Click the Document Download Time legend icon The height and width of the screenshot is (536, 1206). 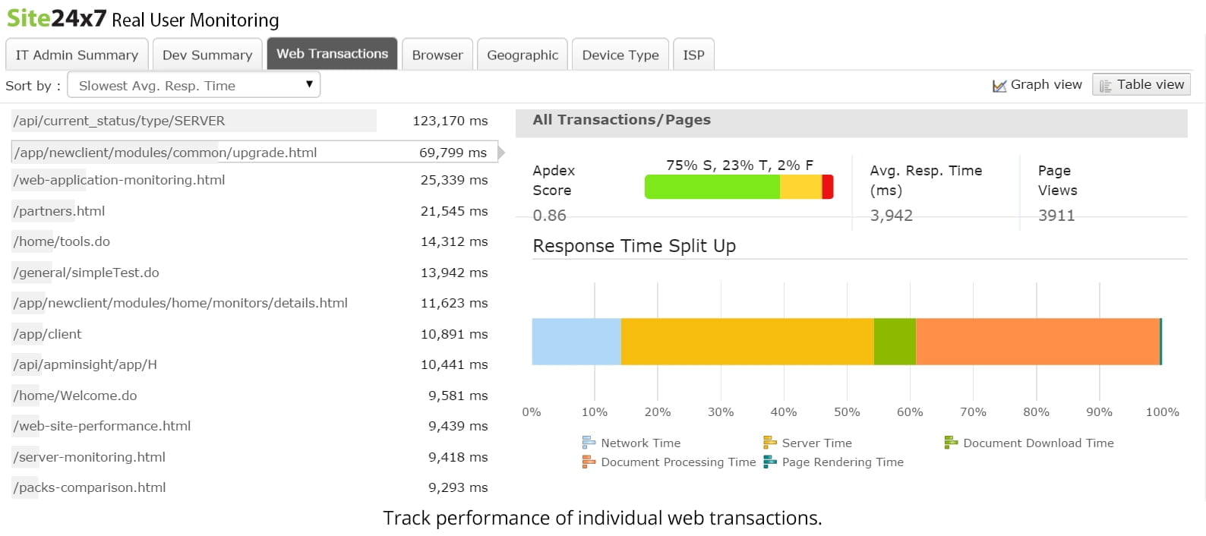click(951, 443)
